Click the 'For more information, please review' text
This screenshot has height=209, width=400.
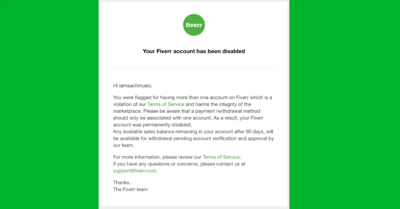[x=157, y=157]
